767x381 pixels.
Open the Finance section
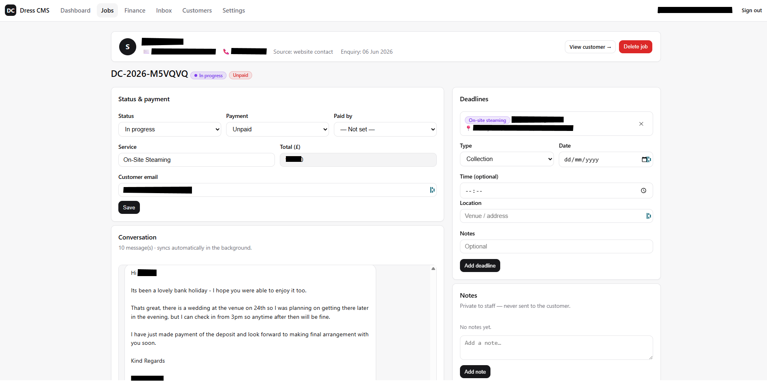[x=135, y=11]
